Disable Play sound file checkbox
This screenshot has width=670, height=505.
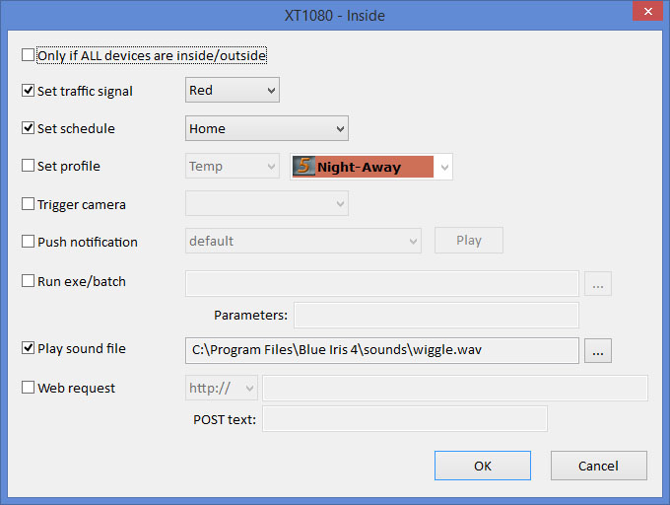click(28, 348)
